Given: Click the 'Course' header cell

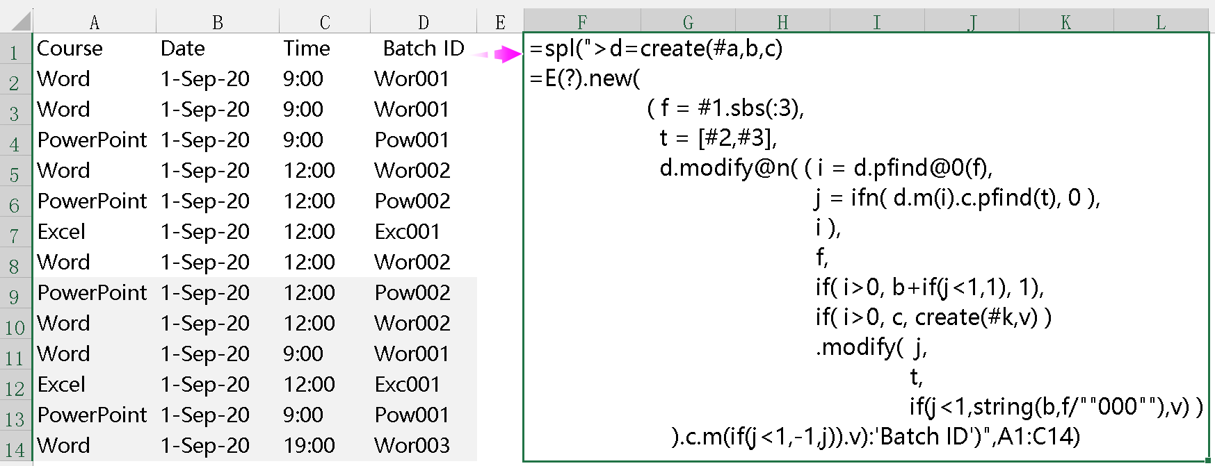Looking at the screenshot, I should pyautogui.click(x=70, y=49).
